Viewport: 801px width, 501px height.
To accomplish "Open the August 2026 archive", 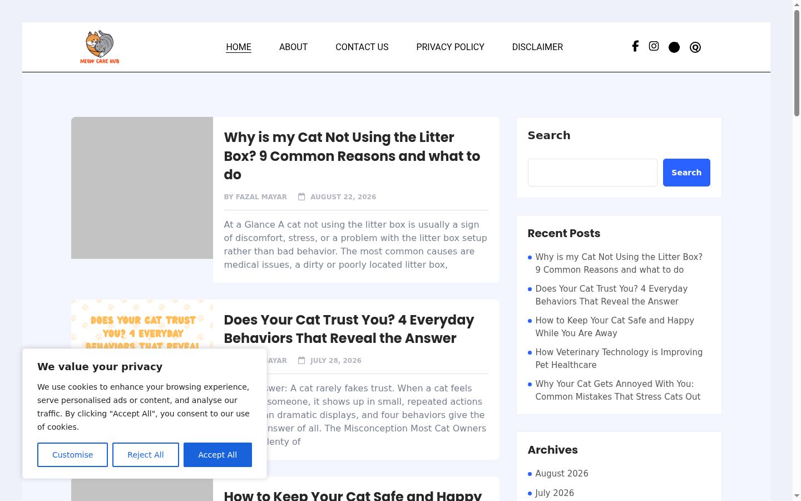I will click(x=562, y=473).
